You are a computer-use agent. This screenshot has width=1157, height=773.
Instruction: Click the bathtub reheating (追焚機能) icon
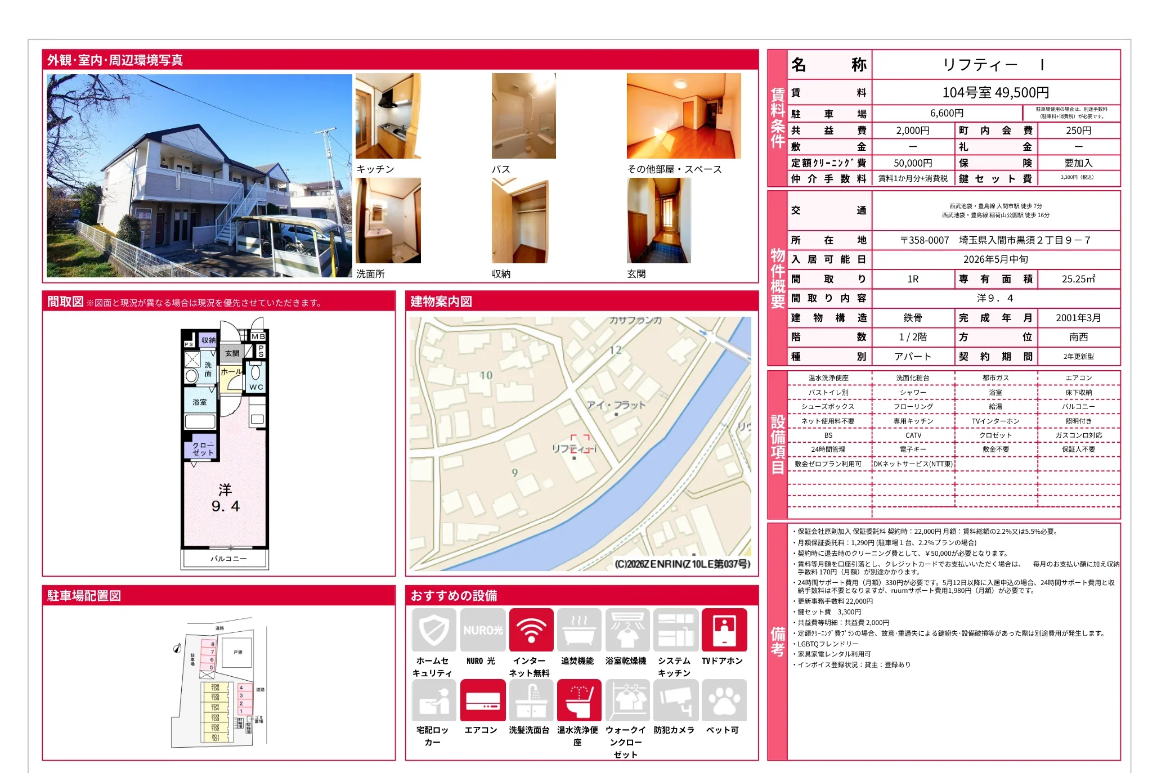(579, 630)
